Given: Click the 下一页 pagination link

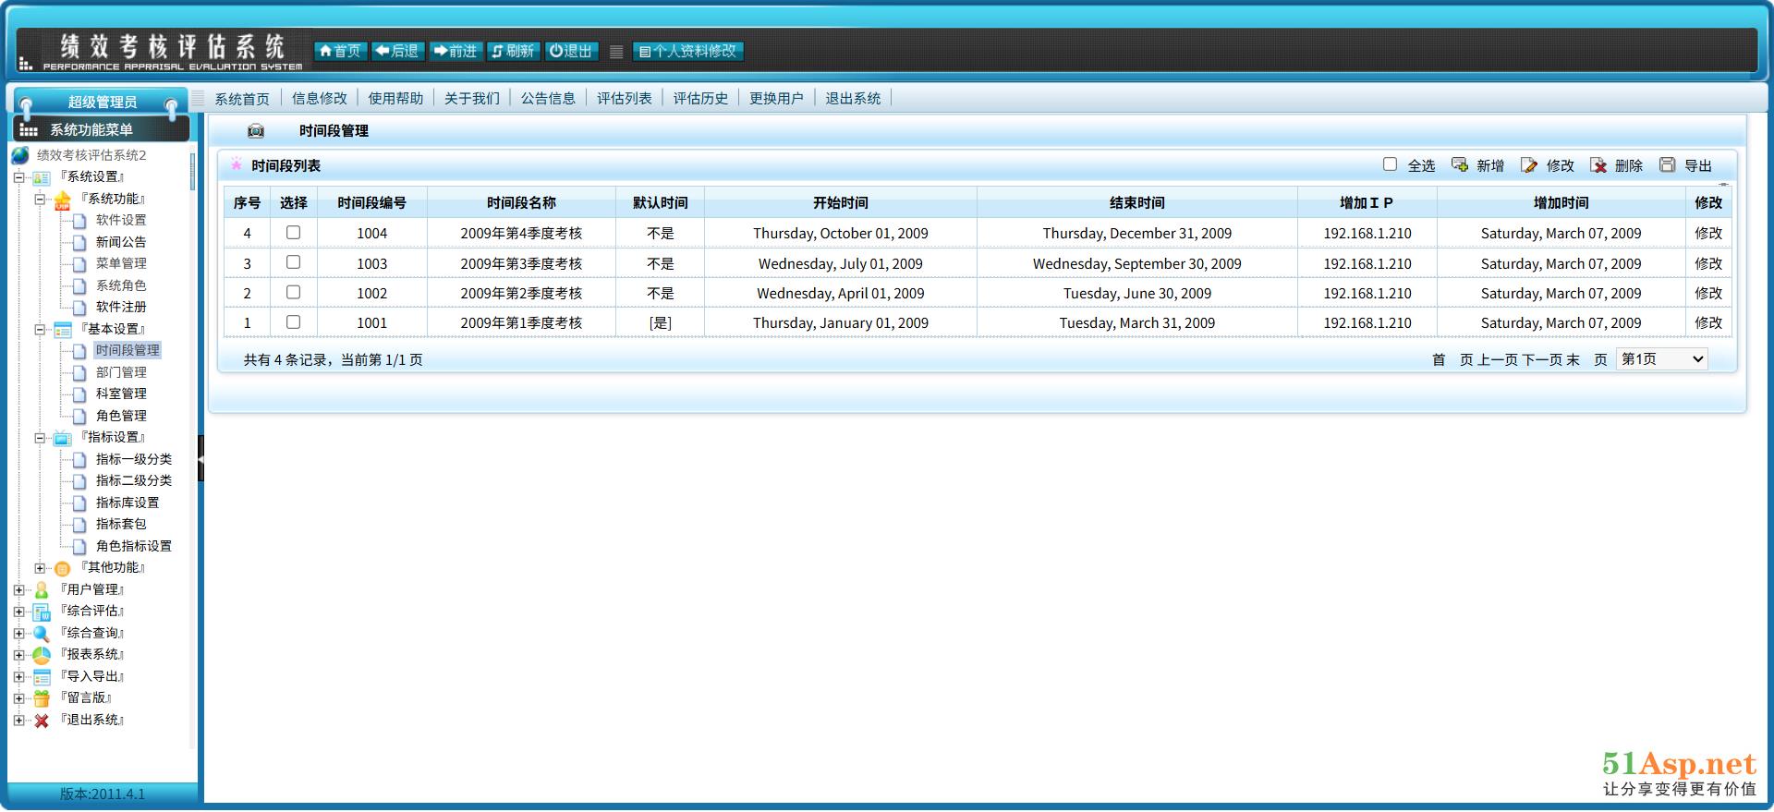Looking at the screenshot, I should pyautogui.click(x=1541, y=360).
